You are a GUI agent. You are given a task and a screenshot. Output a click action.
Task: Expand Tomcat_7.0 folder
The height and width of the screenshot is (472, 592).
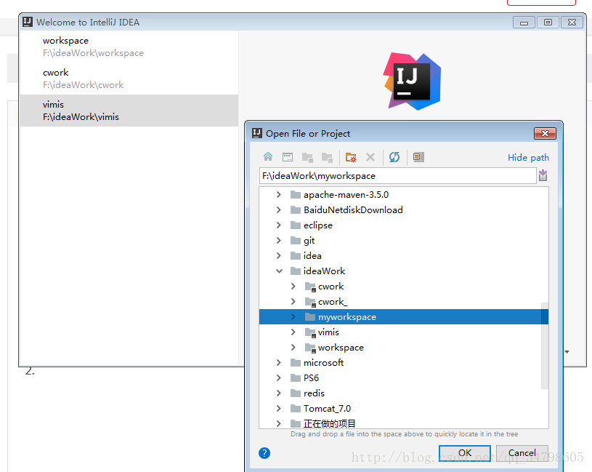pyautogui.click(x=279, y=409)
